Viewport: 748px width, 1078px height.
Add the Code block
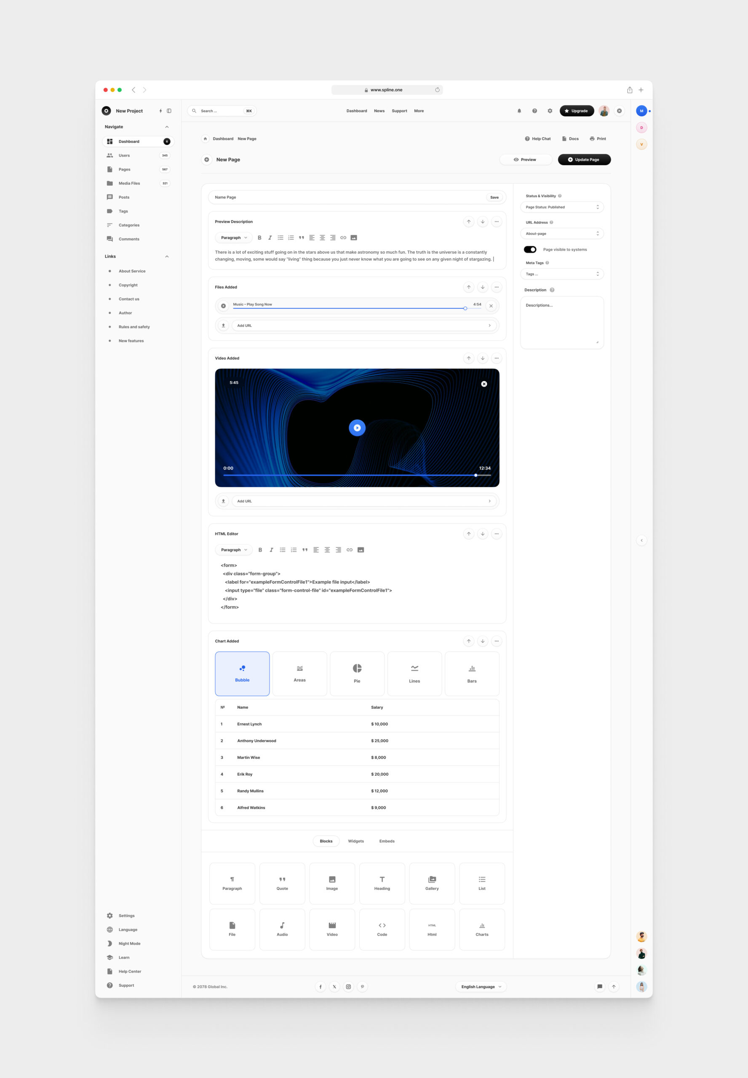pos(382,929)
